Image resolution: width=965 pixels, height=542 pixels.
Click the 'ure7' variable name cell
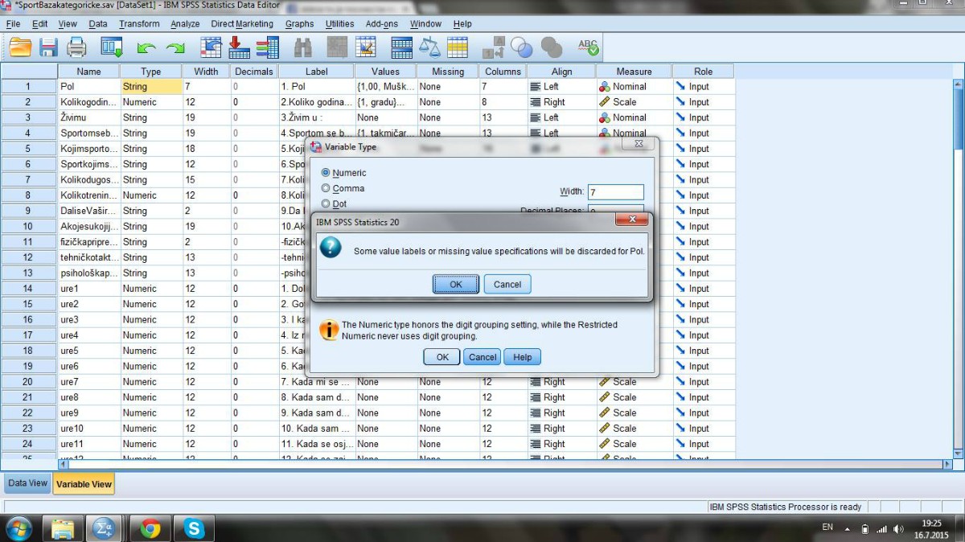(88, 382)
